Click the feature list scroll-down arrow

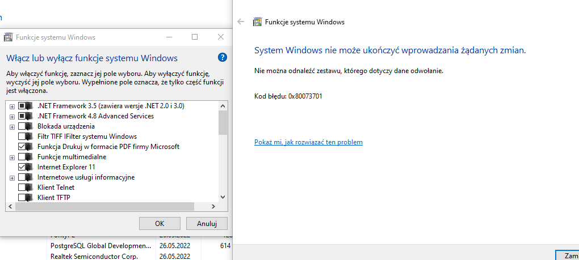click(223, 197)
